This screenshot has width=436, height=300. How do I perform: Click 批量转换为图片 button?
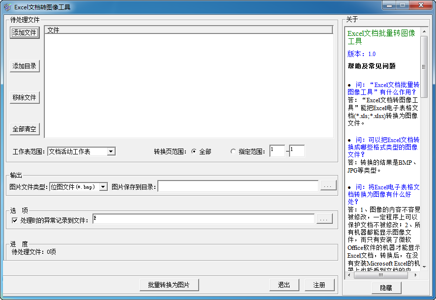coord(169,285)
